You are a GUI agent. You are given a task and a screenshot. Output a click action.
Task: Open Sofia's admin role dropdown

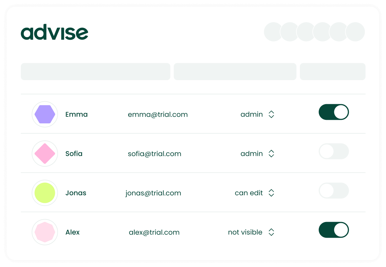tap(271, 154)
